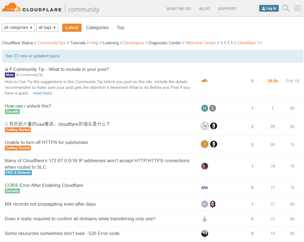
Task: Click Getting Started badge under HTTPS subdomain topic
Action: point(18,148)
